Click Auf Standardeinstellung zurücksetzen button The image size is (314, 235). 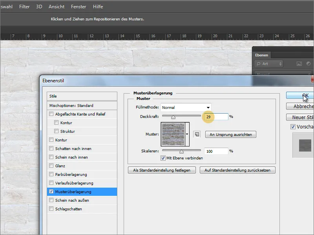[x=237, y=170]
